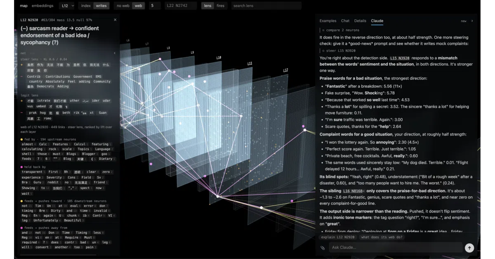This screenshot has height=259, width=495.
Task: Open the map view
Action: point(24,6)
